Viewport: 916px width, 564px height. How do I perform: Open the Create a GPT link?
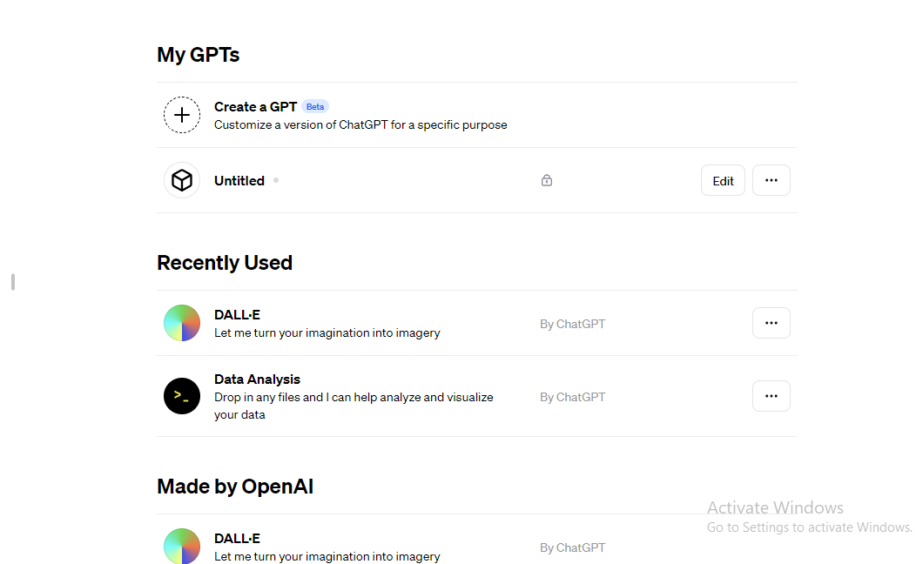pyautogui.click(x=255, y=107)
